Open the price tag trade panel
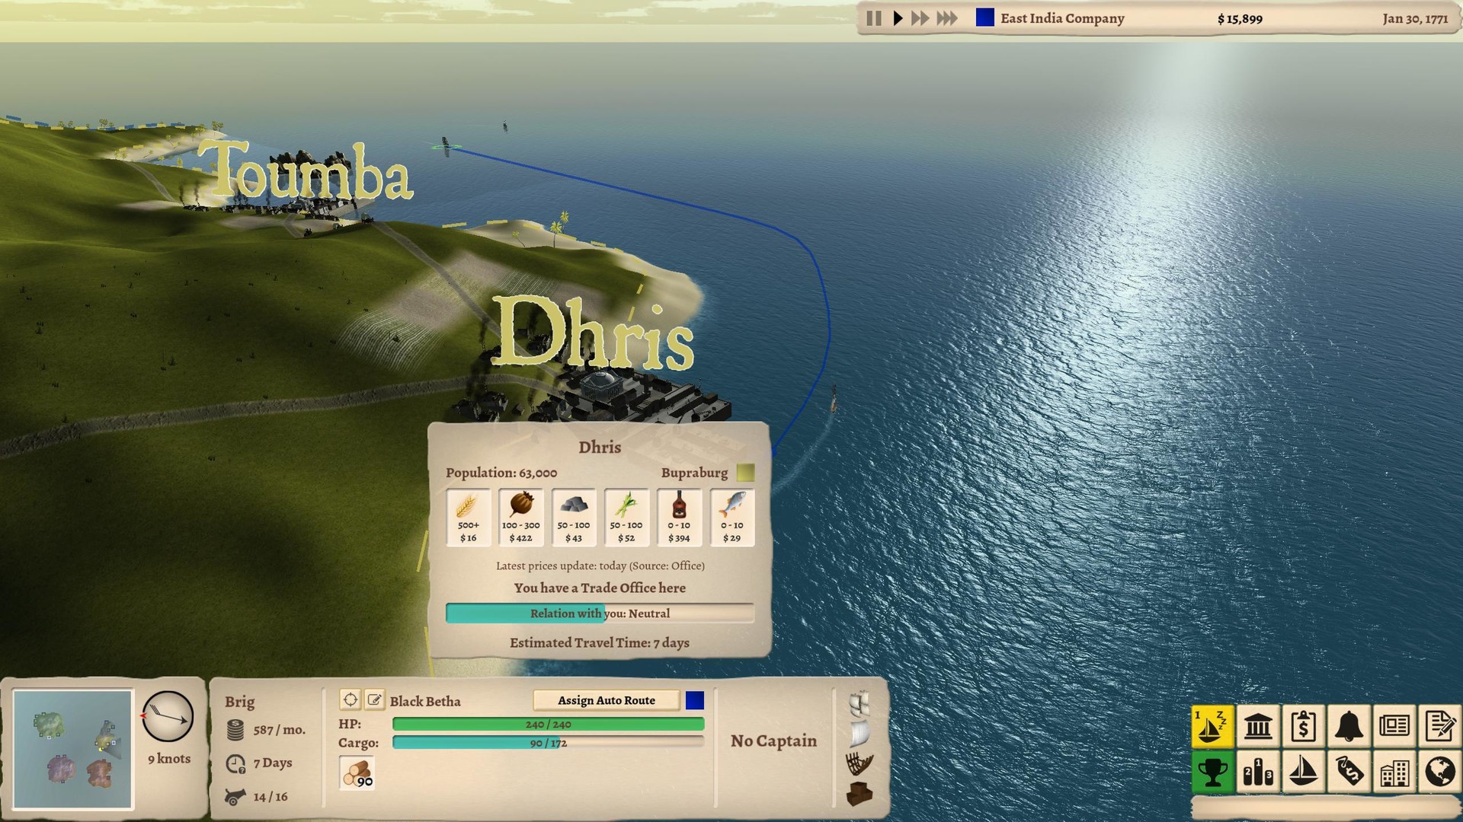Screen dimensions: 1463x822 tap(1349, 772)
